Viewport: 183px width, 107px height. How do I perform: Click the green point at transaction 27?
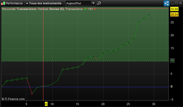coord(139,22)
